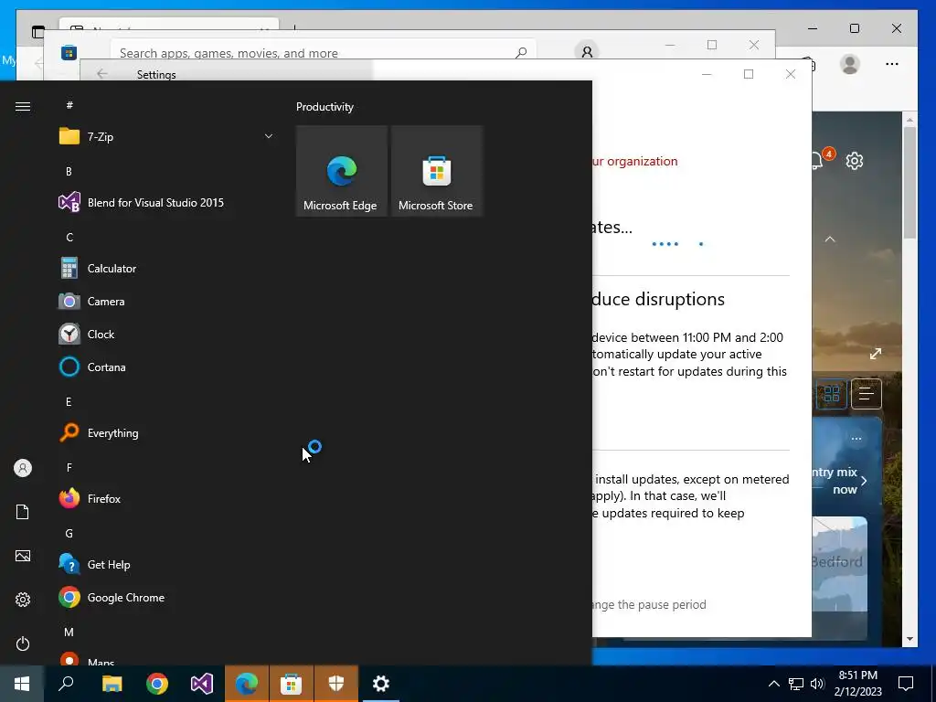
Task: Launch Blend for Visual Studio 2015
Action: [166, 202]
